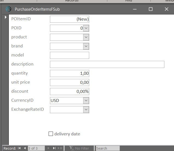Click the description label

[x=22, y=64]
